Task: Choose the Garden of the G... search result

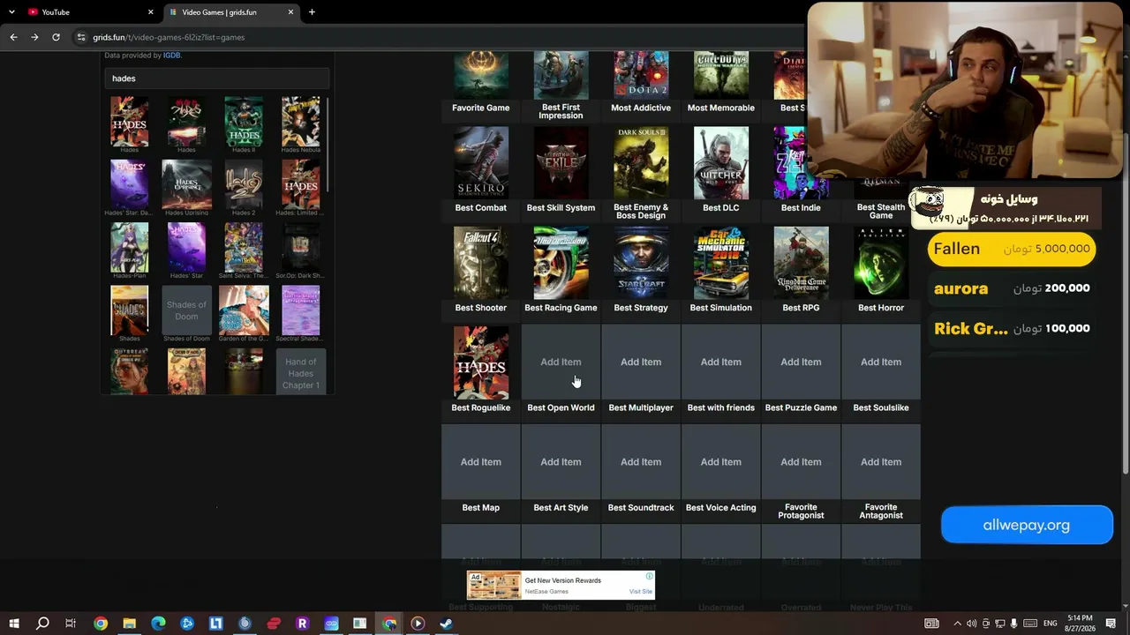Action: click(244, 310)
